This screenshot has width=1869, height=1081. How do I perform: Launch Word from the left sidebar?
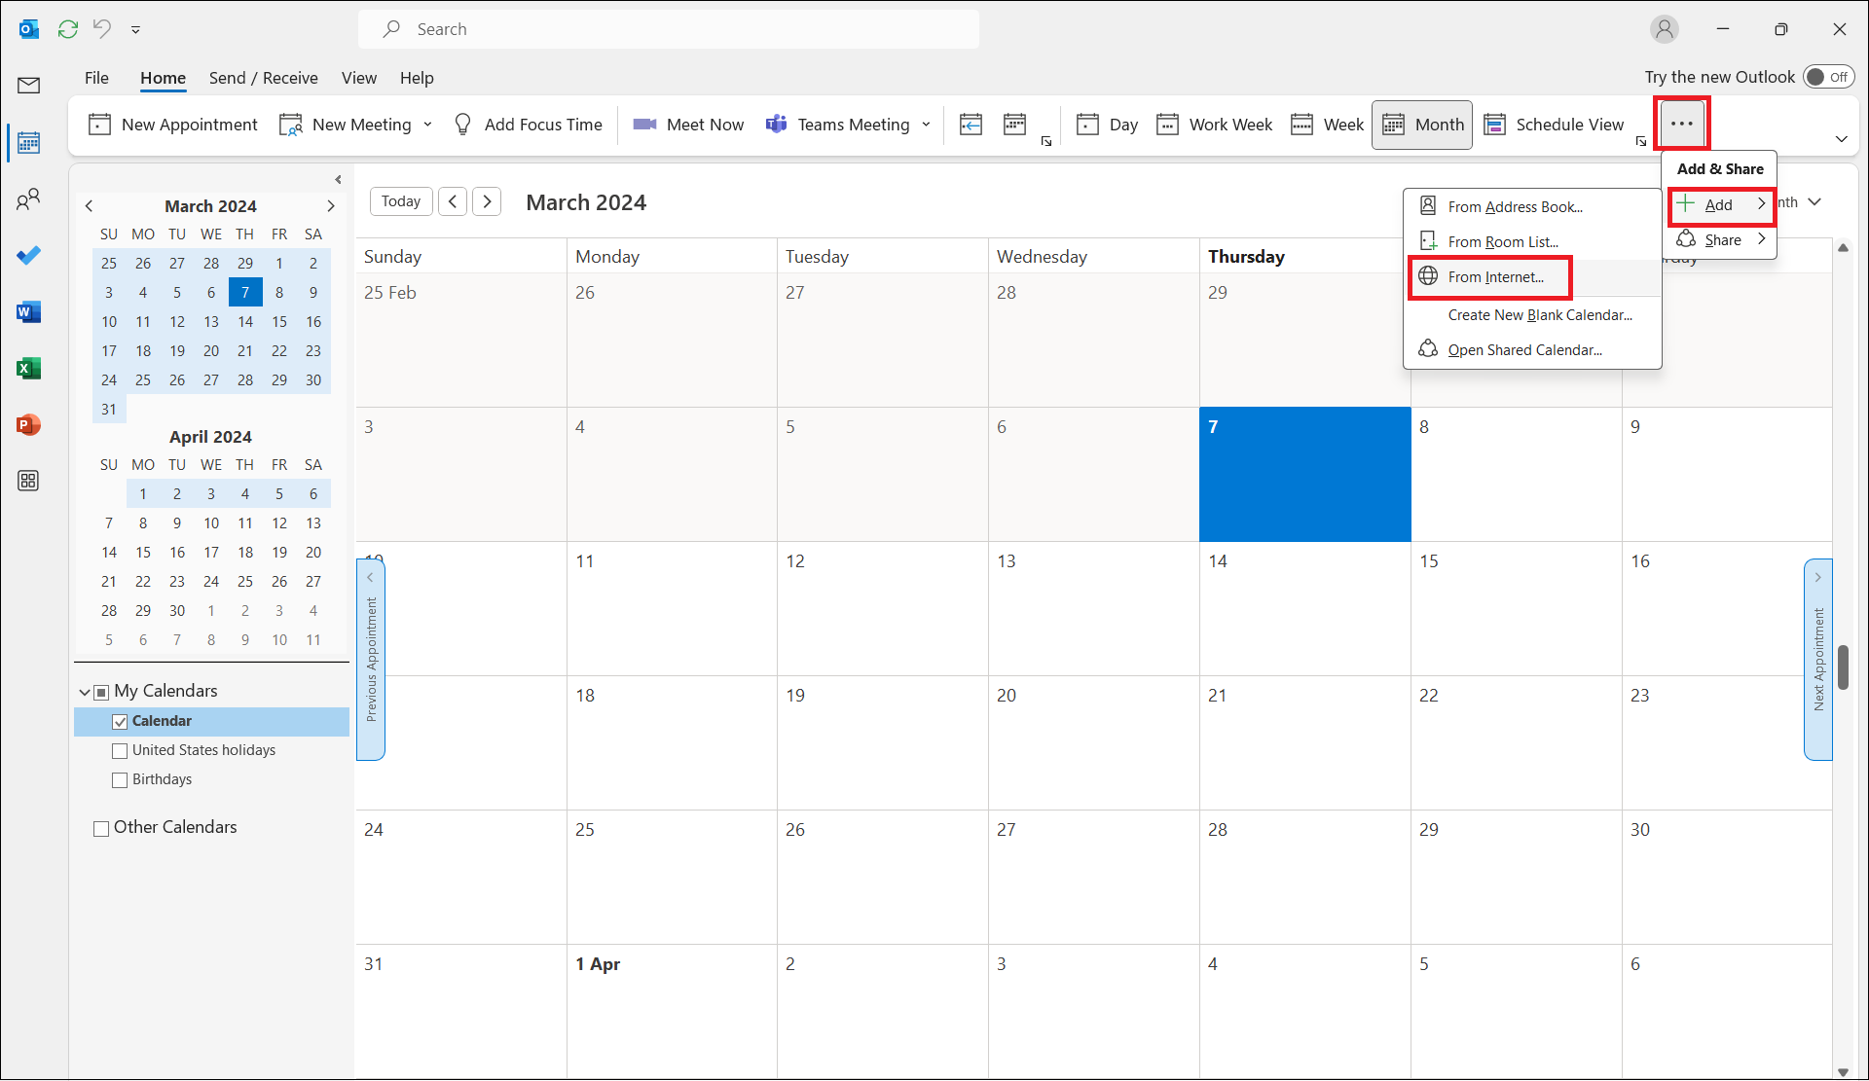(29, 312)
